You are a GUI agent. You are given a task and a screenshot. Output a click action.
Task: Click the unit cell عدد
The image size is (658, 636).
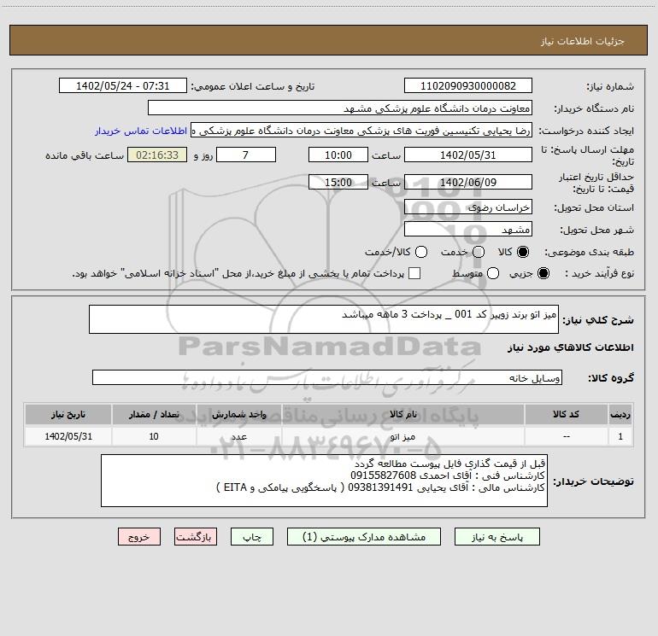tap(238, 437)
